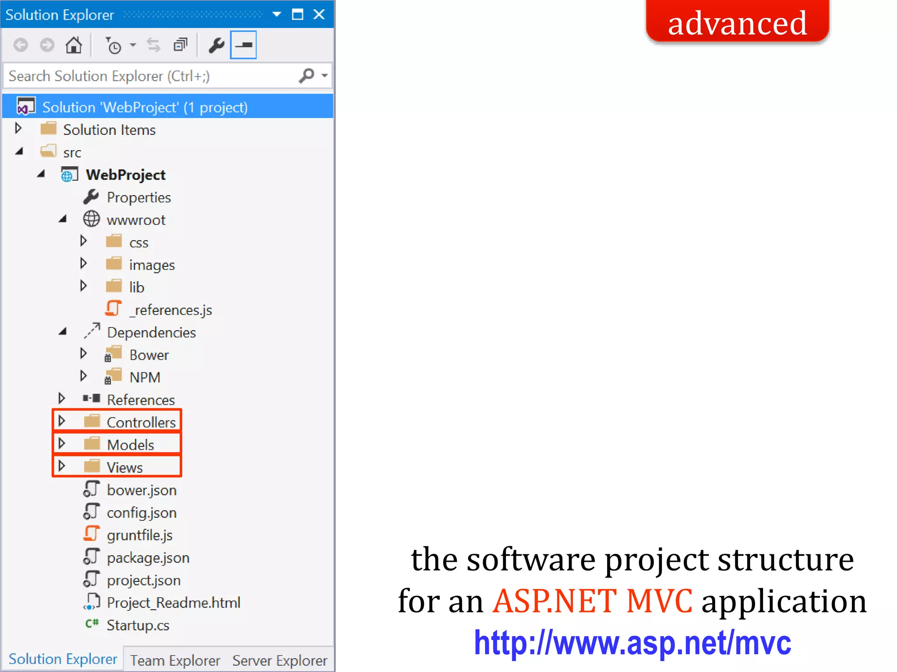The width and height of the screenshot is (897, 672).
Task: Expand the css folder
Action: coord(84,241)
